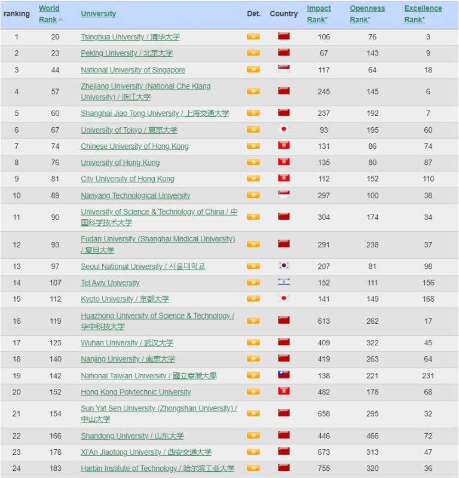Open National Taiwan University link
This screenshot has width=459, height=478.
click(x=149, y=376)
